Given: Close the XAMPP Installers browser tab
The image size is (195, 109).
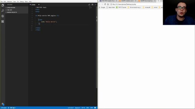Looking at the screenshot, I should coord(136,1).
